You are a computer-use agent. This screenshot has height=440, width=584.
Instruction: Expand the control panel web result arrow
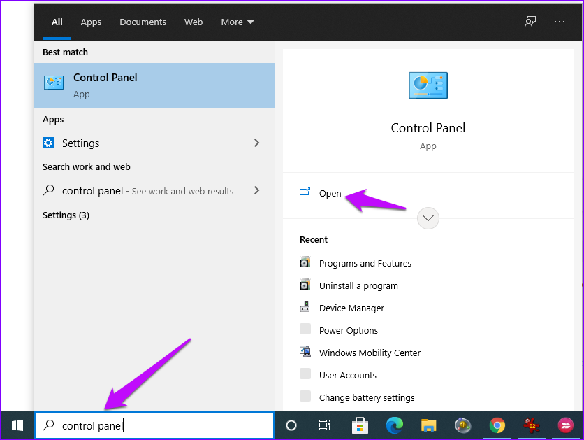(256, 190)
